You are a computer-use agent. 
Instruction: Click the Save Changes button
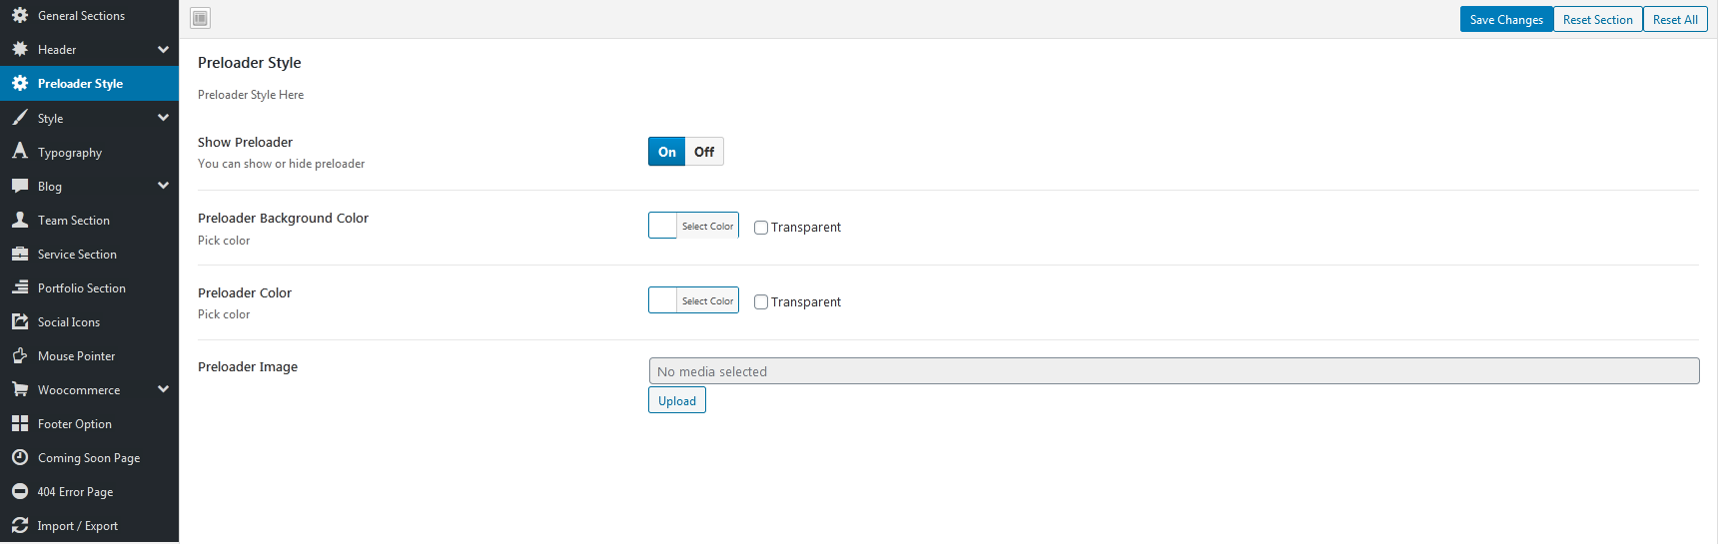click(1506, 19)
